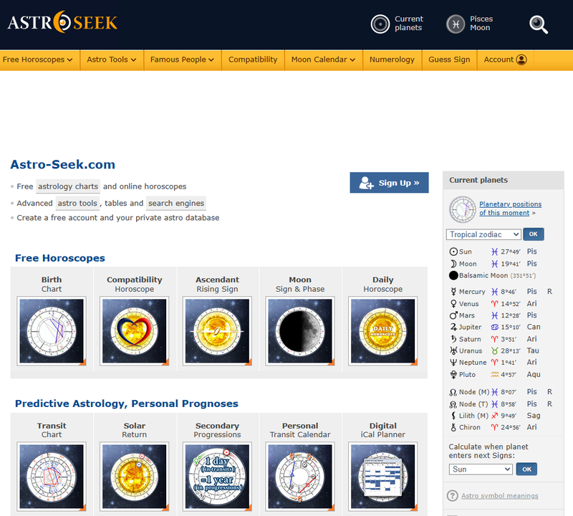Image resolution: width=573 pixels, height=516 pixels.
Task: Open the Guess Sign menu item
Action: click(449, 59)
